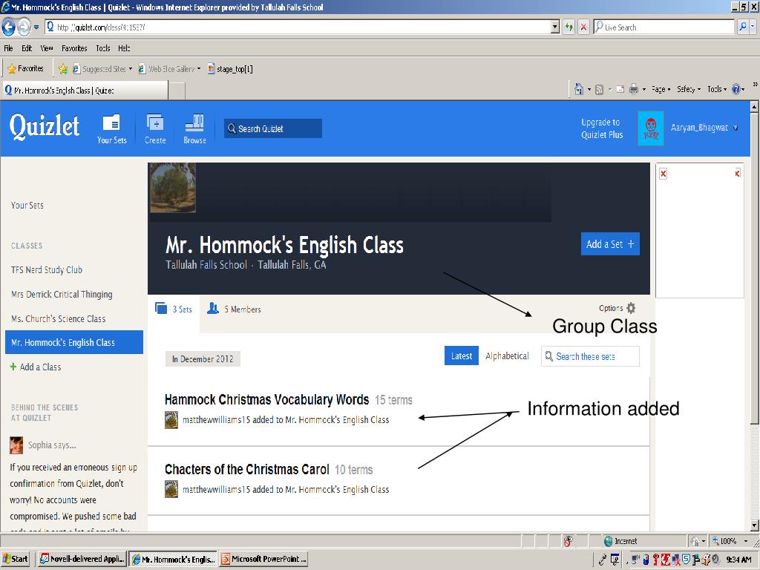Viewport: 760px width, 570px height.
Task: Click the Search these sets field
Action: pos(590,356)
